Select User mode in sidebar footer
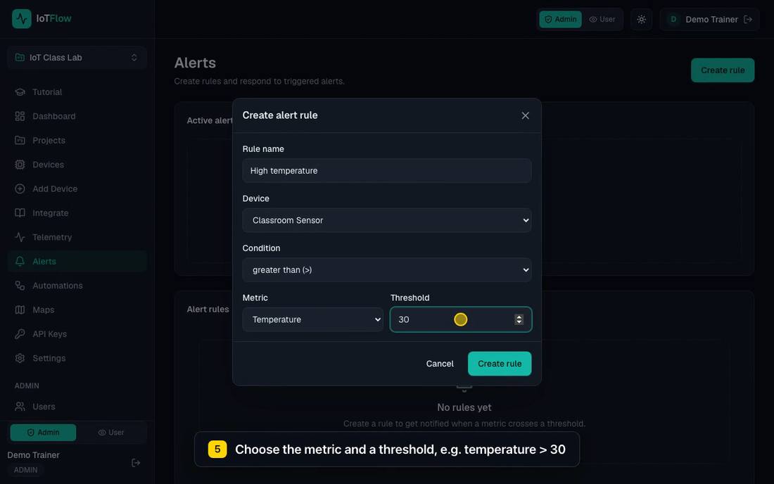The image size is (774, 484). [x=111, y=433]
